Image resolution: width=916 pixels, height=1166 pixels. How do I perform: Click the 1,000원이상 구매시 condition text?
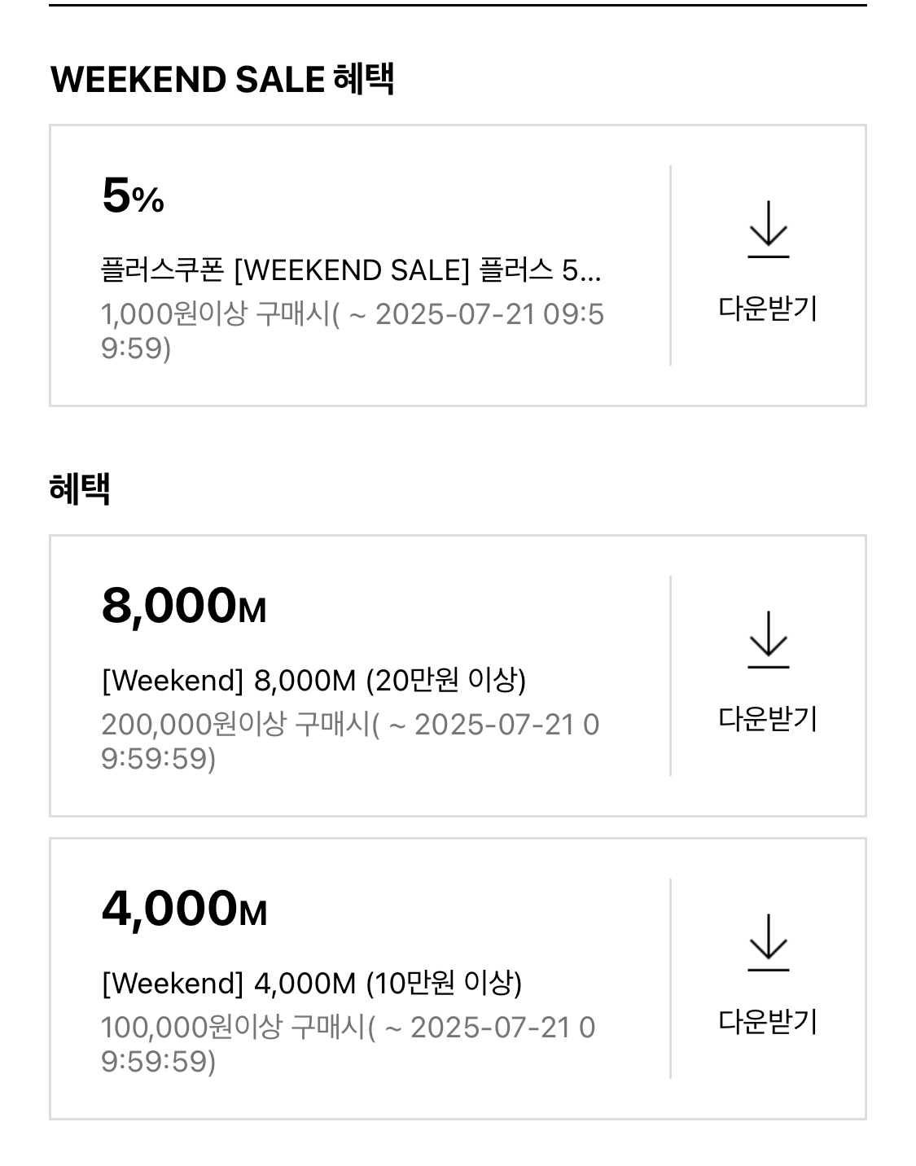tap(216, 314)
